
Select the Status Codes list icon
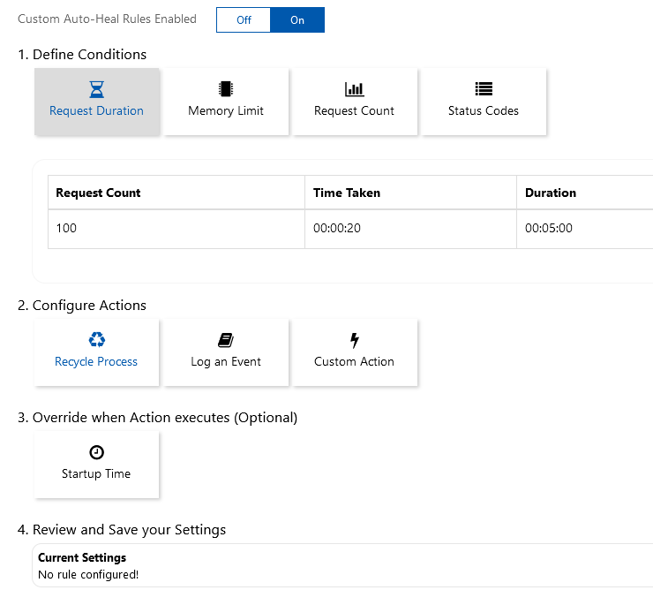484,89
